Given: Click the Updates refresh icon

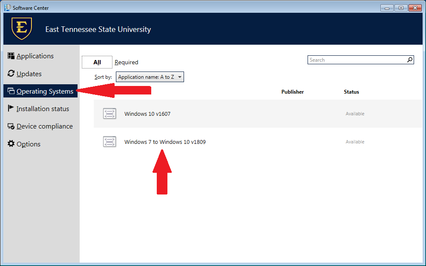Looking at the screenshot, I should (11, 74).
